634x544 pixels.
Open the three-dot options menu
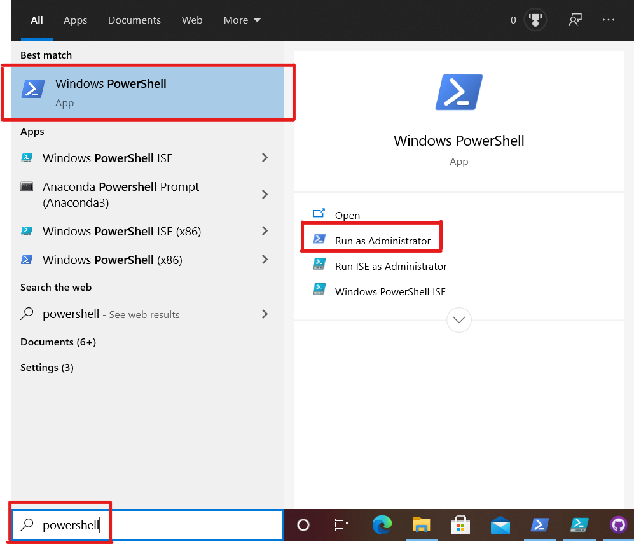click(x=608, y=20)
